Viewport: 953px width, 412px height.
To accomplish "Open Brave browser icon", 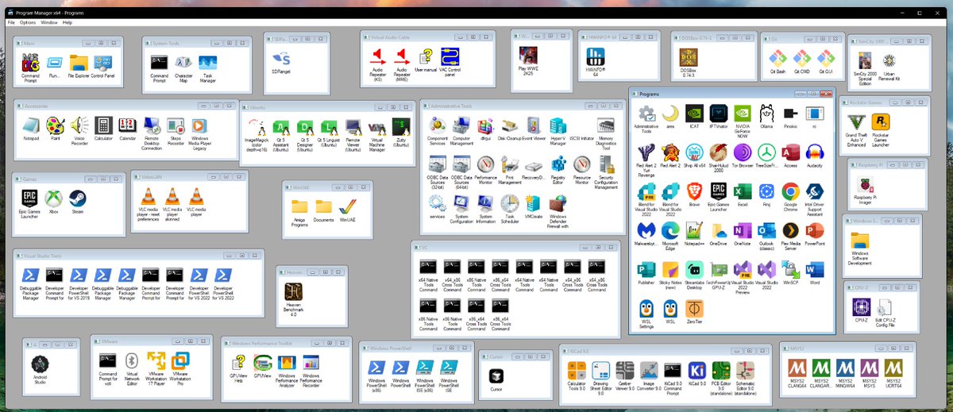I will coord(695,191).
